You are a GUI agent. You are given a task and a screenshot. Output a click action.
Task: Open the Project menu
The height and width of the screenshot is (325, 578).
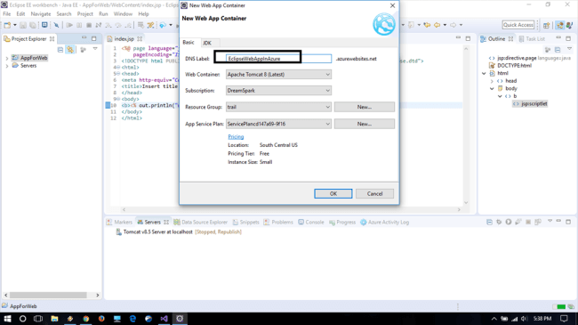point(84,13)
